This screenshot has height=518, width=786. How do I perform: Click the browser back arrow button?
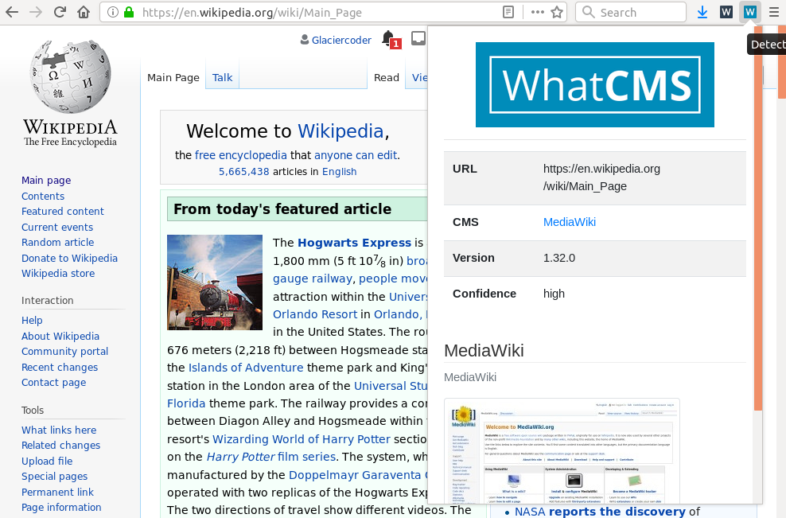coord(13,12)
